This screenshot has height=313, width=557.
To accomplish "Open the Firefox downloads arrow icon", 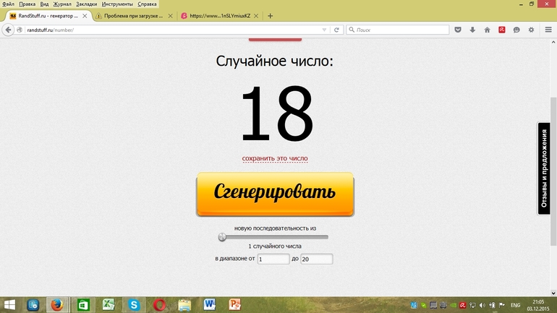I will click(x=472, y=30).
